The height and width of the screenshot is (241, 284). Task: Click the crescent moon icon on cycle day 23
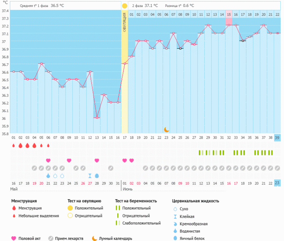pyautogui.click(x=166, y=129)
